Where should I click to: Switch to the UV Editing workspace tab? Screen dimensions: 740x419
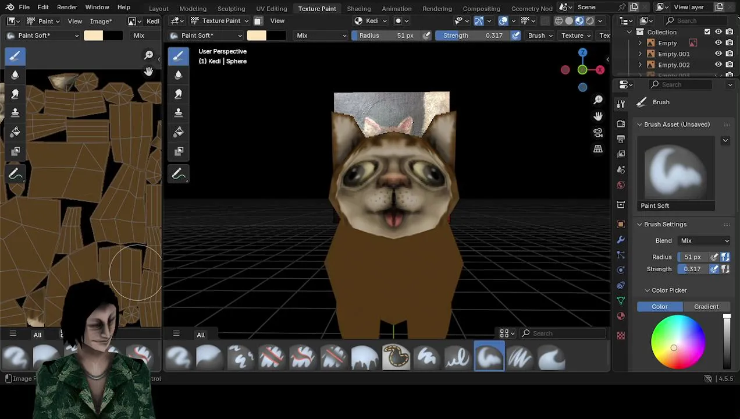pyautogui.click(x=272, y=8)
